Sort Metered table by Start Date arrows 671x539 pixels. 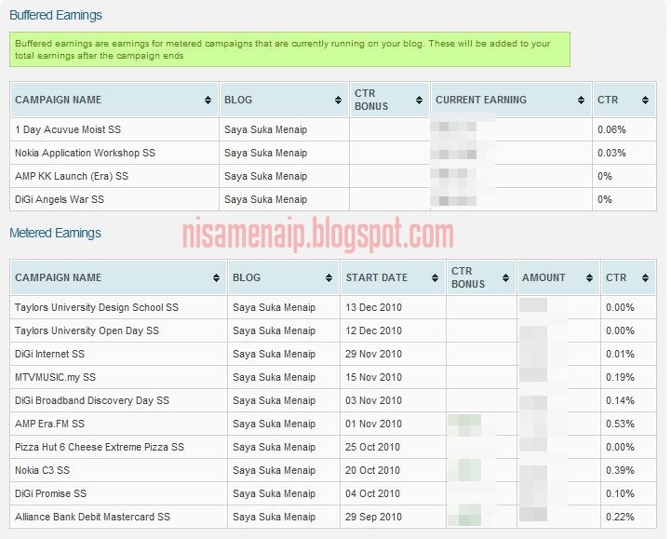coord(435,277)
